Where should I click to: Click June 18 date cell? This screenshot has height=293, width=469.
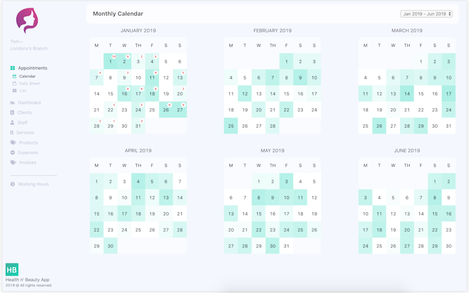tap(379, 230)
